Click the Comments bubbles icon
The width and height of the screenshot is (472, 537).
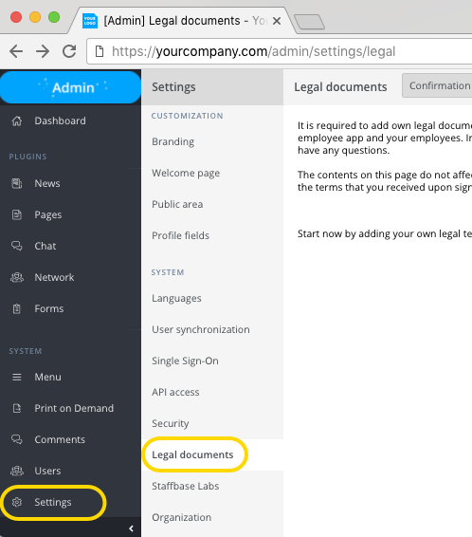17,439
